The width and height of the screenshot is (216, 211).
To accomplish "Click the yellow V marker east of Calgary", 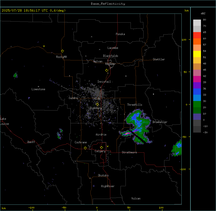I will [x=107, y=146].
